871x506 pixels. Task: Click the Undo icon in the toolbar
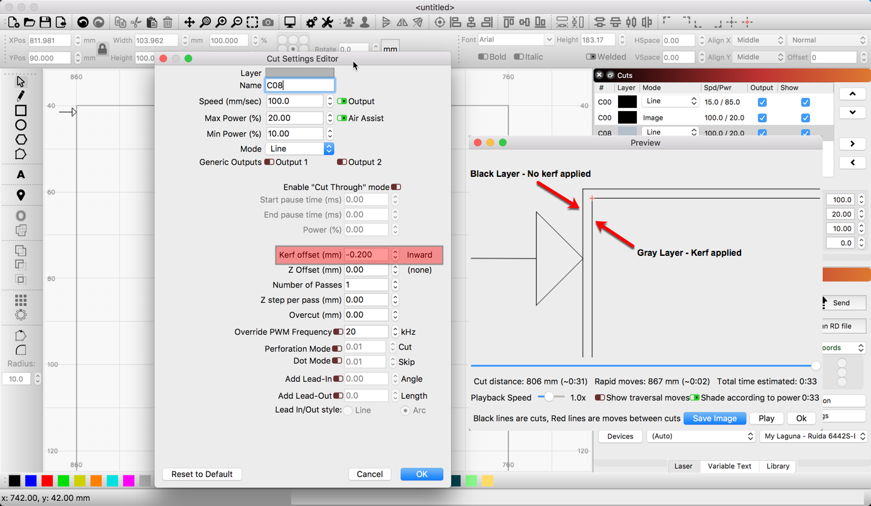[82, 21]
